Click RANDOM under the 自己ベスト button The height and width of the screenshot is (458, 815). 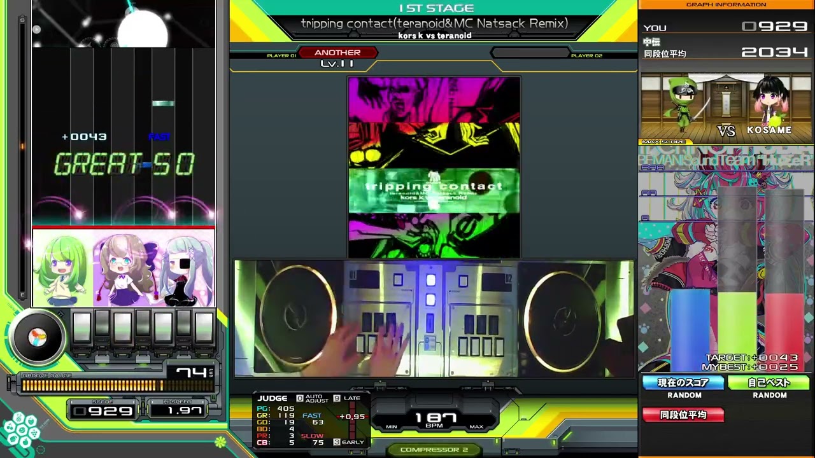click(770, 396)
